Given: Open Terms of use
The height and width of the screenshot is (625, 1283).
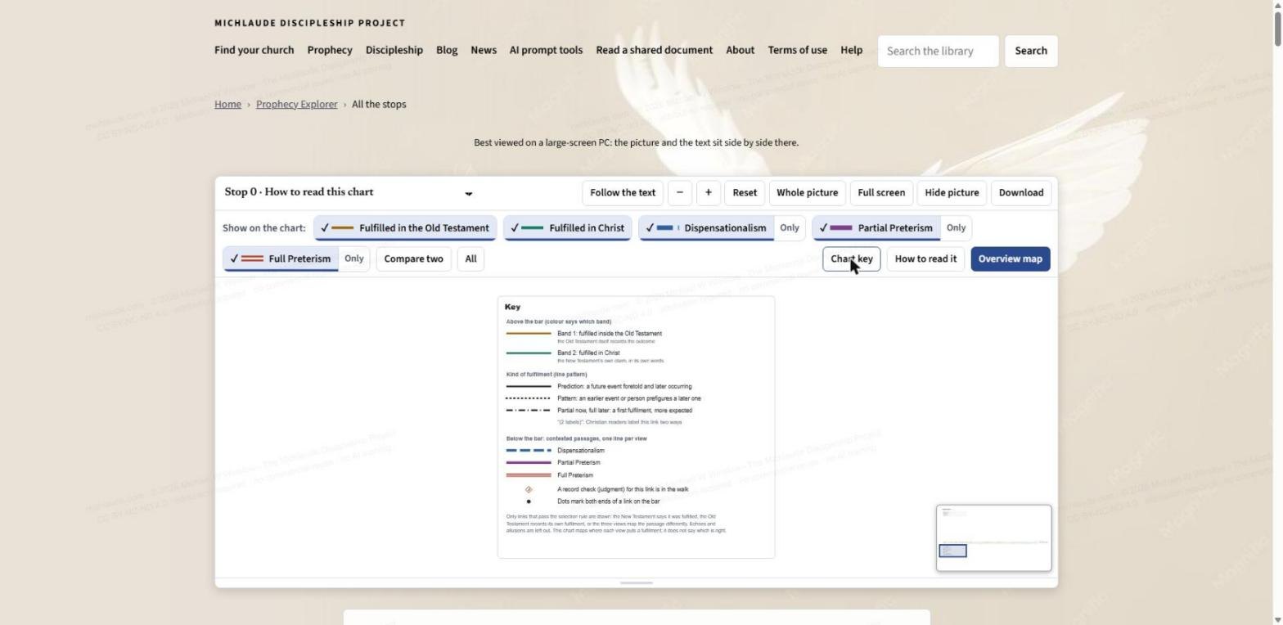Looking at the screenshot, I should coord(797,50).
